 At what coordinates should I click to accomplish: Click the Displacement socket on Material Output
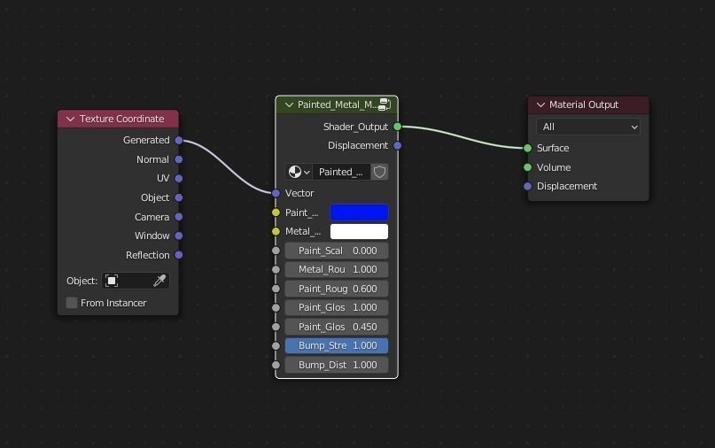(x=527, y=187)
